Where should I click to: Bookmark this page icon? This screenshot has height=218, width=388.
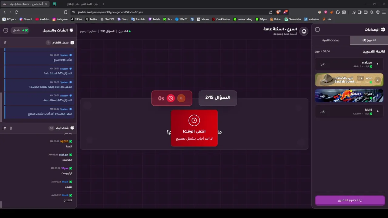pyautogui.click(x=65, y=12)
